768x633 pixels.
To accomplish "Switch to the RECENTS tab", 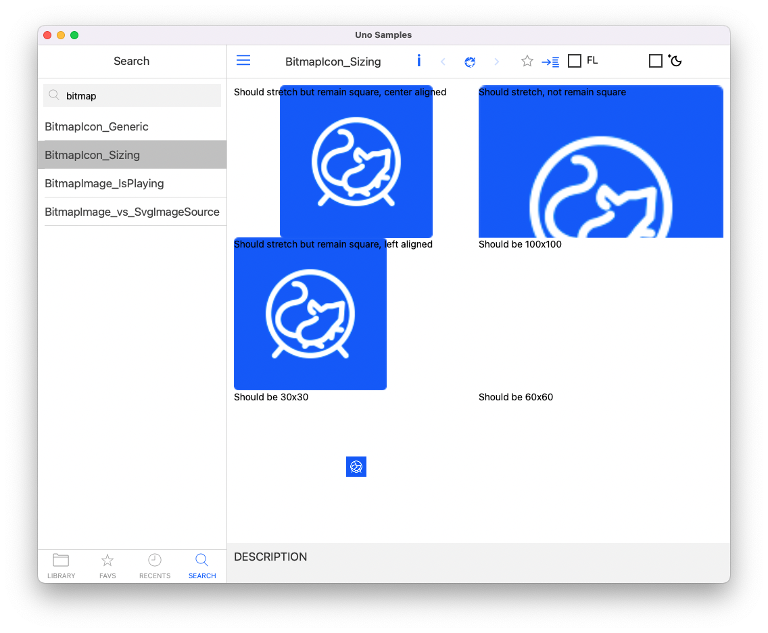I will [x=154, y=566].
